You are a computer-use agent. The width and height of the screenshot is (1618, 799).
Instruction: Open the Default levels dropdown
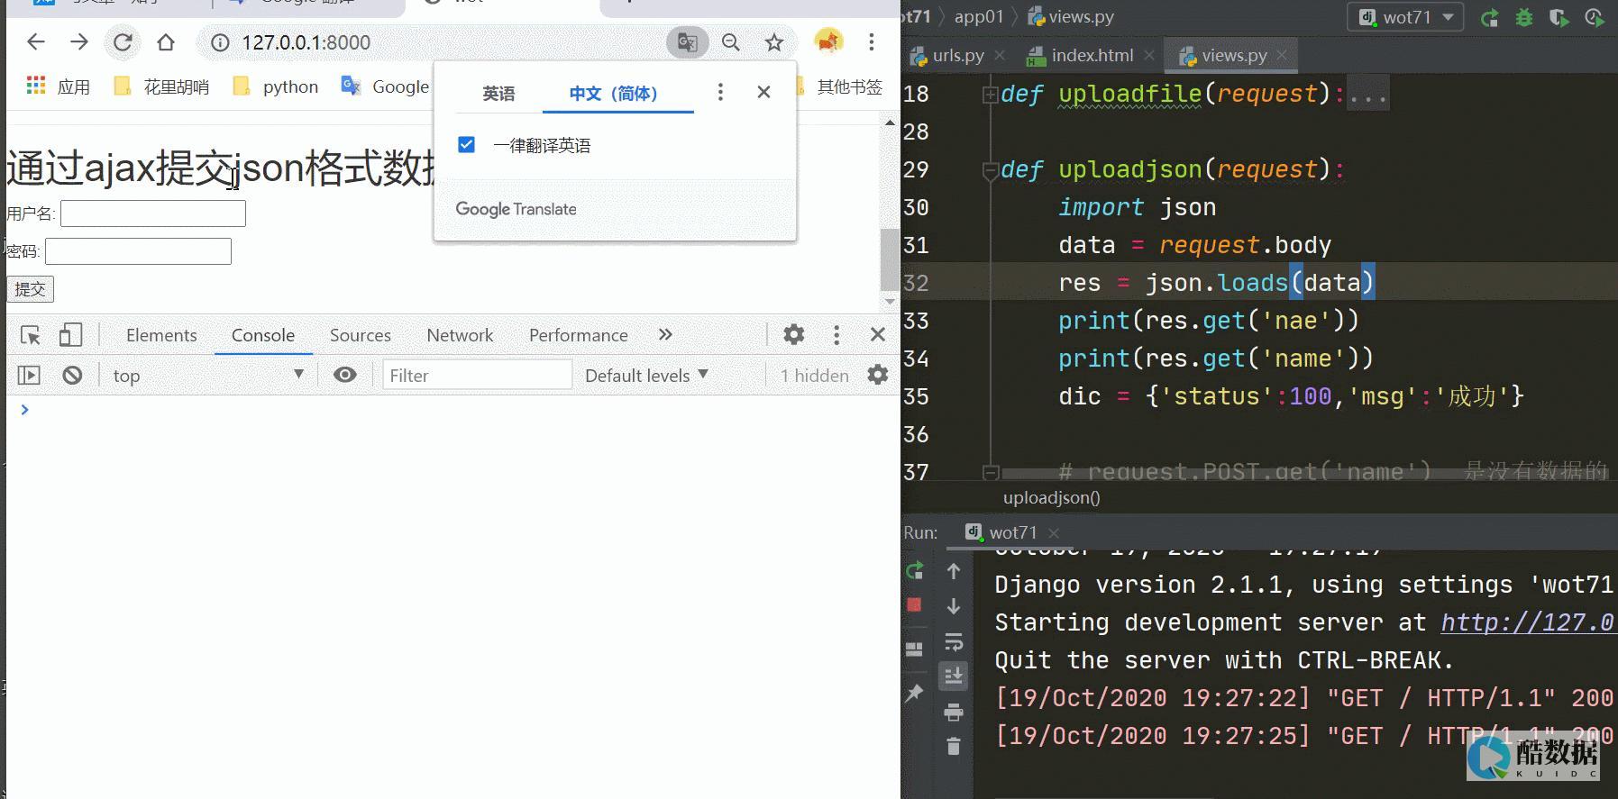point(646,376)
